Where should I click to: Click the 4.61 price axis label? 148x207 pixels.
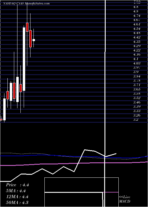coord(137,25)
